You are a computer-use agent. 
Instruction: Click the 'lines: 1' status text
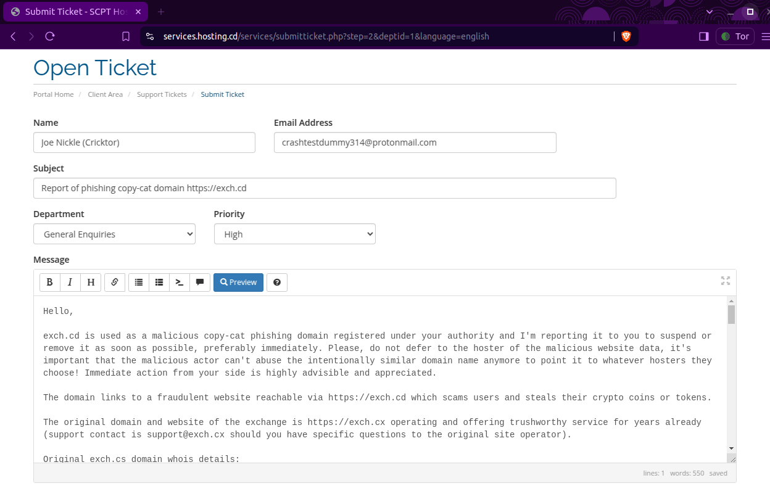click(x=653, y=473)
